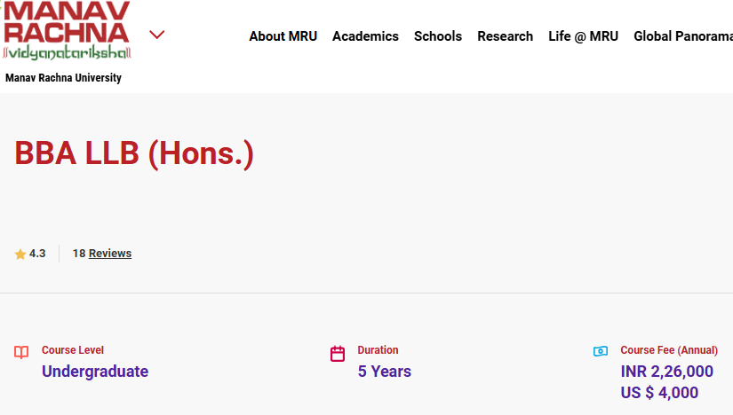Click the Undergraduate course level value
This screenshot has width=733, height=415.
[95, 372]
